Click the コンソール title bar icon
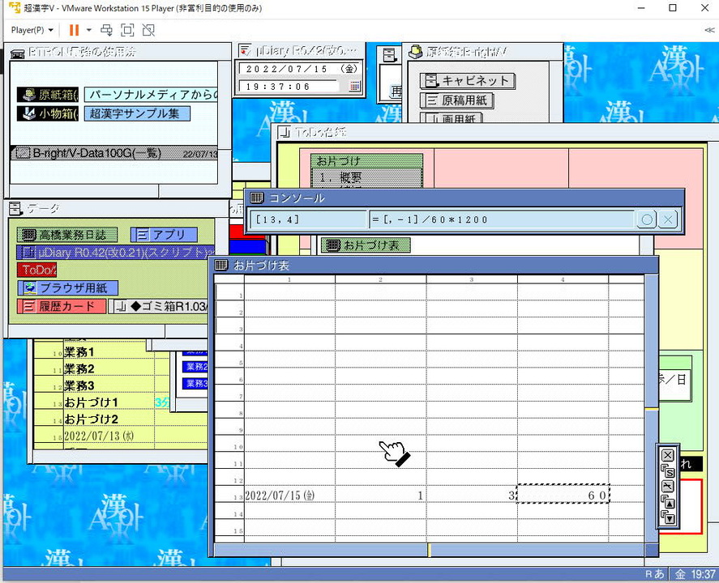Image resolution: width=719 pixels, height=583 pixels. click(257, 198)
